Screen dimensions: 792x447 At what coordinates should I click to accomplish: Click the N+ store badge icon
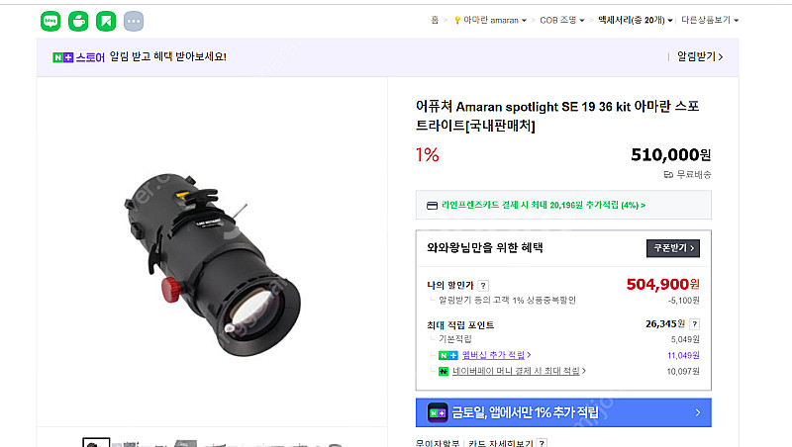click(63, 57)
